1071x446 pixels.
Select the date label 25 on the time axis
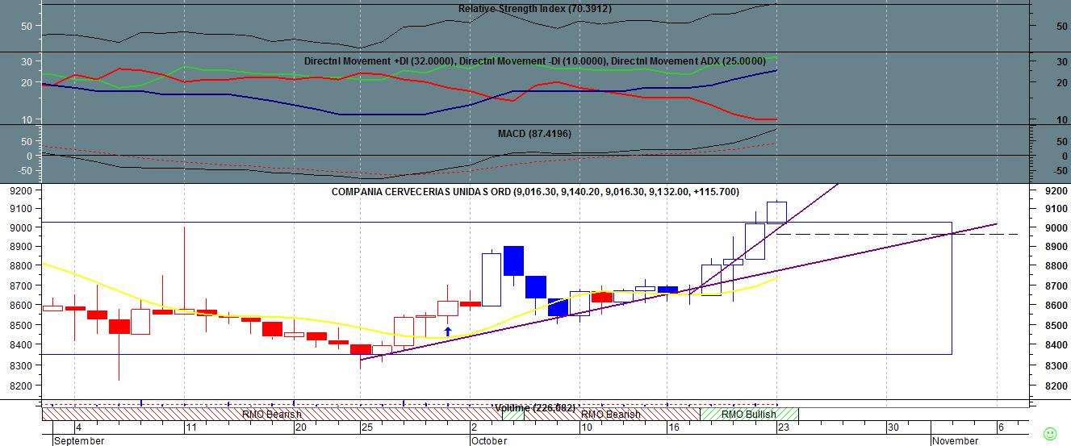tap(367, 427)
